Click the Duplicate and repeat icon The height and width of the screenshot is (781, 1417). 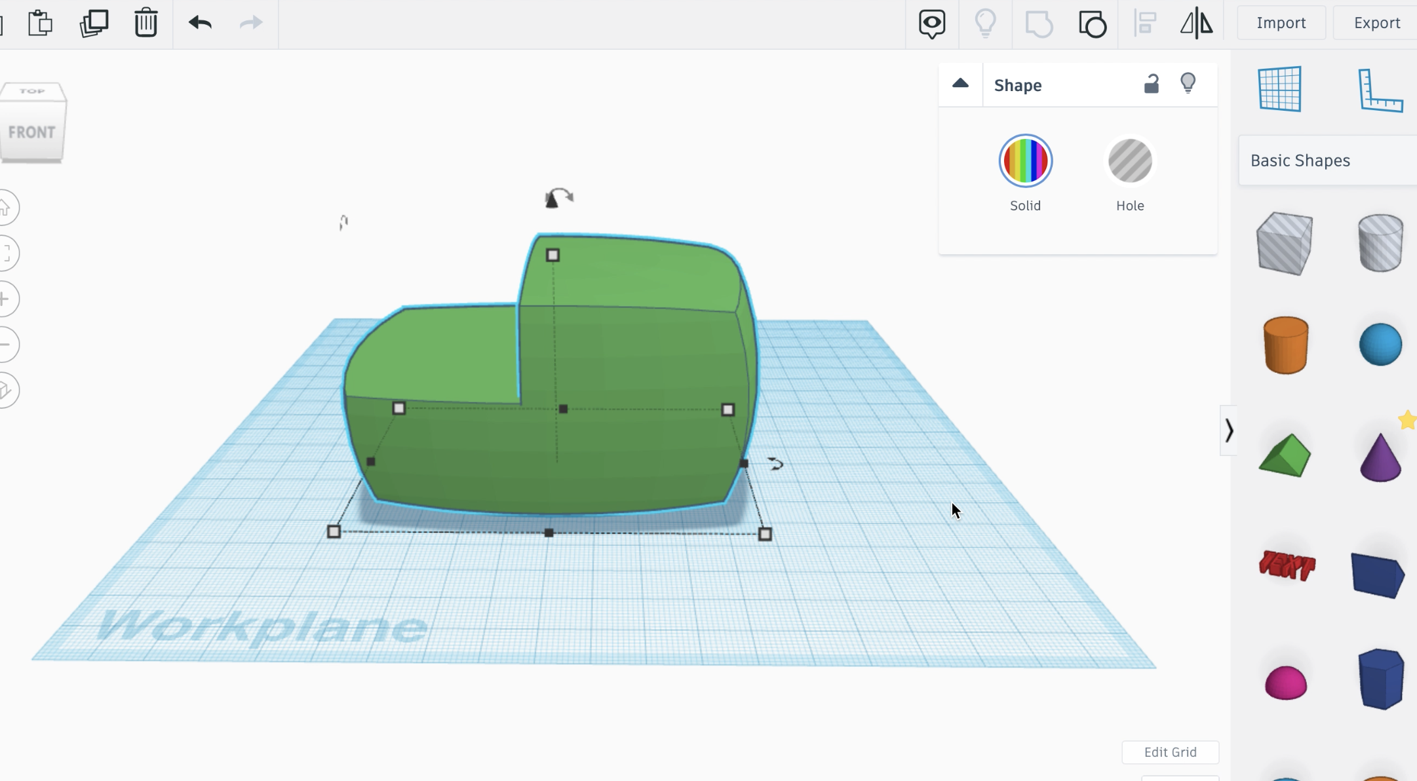point(94,23)
